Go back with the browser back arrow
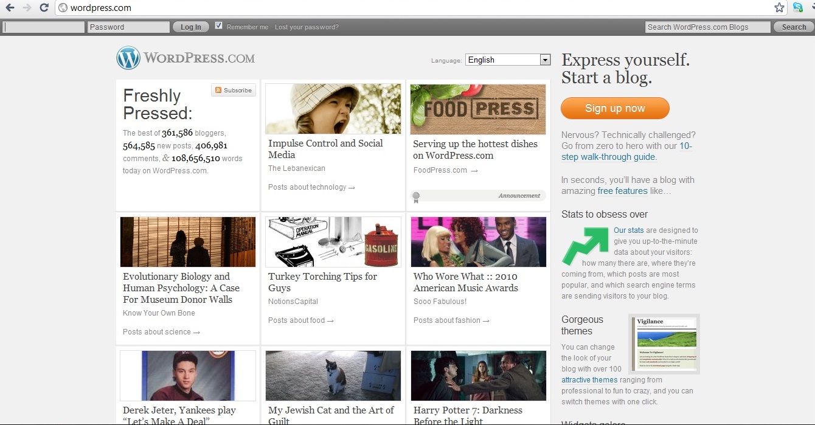The height and width of the screenshot is (425, 815). pos(10,8)
